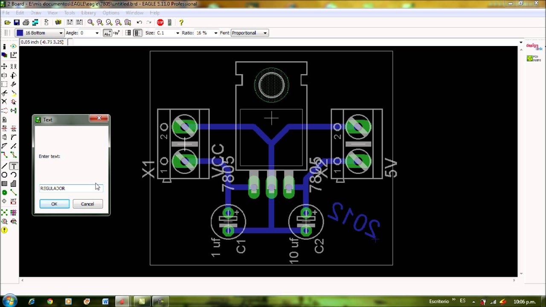The height and width of the screenshot is (307, 546).
Task: Expand the text Size dropdown
Action: 177,33
